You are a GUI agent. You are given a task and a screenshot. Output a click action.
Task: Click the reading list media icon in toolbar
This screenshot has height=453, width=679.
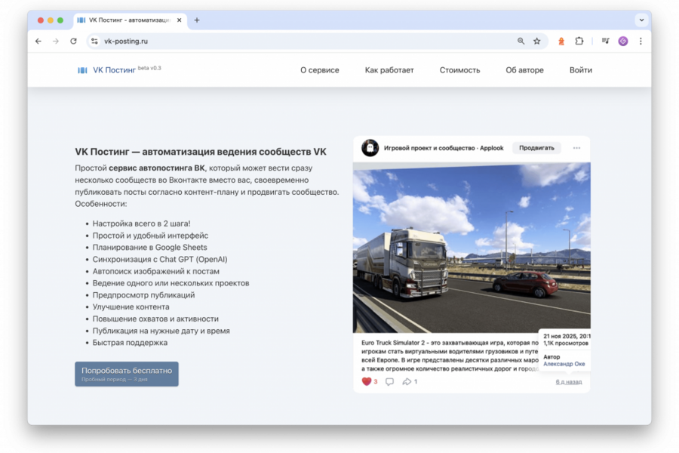(x=605, y=42)
